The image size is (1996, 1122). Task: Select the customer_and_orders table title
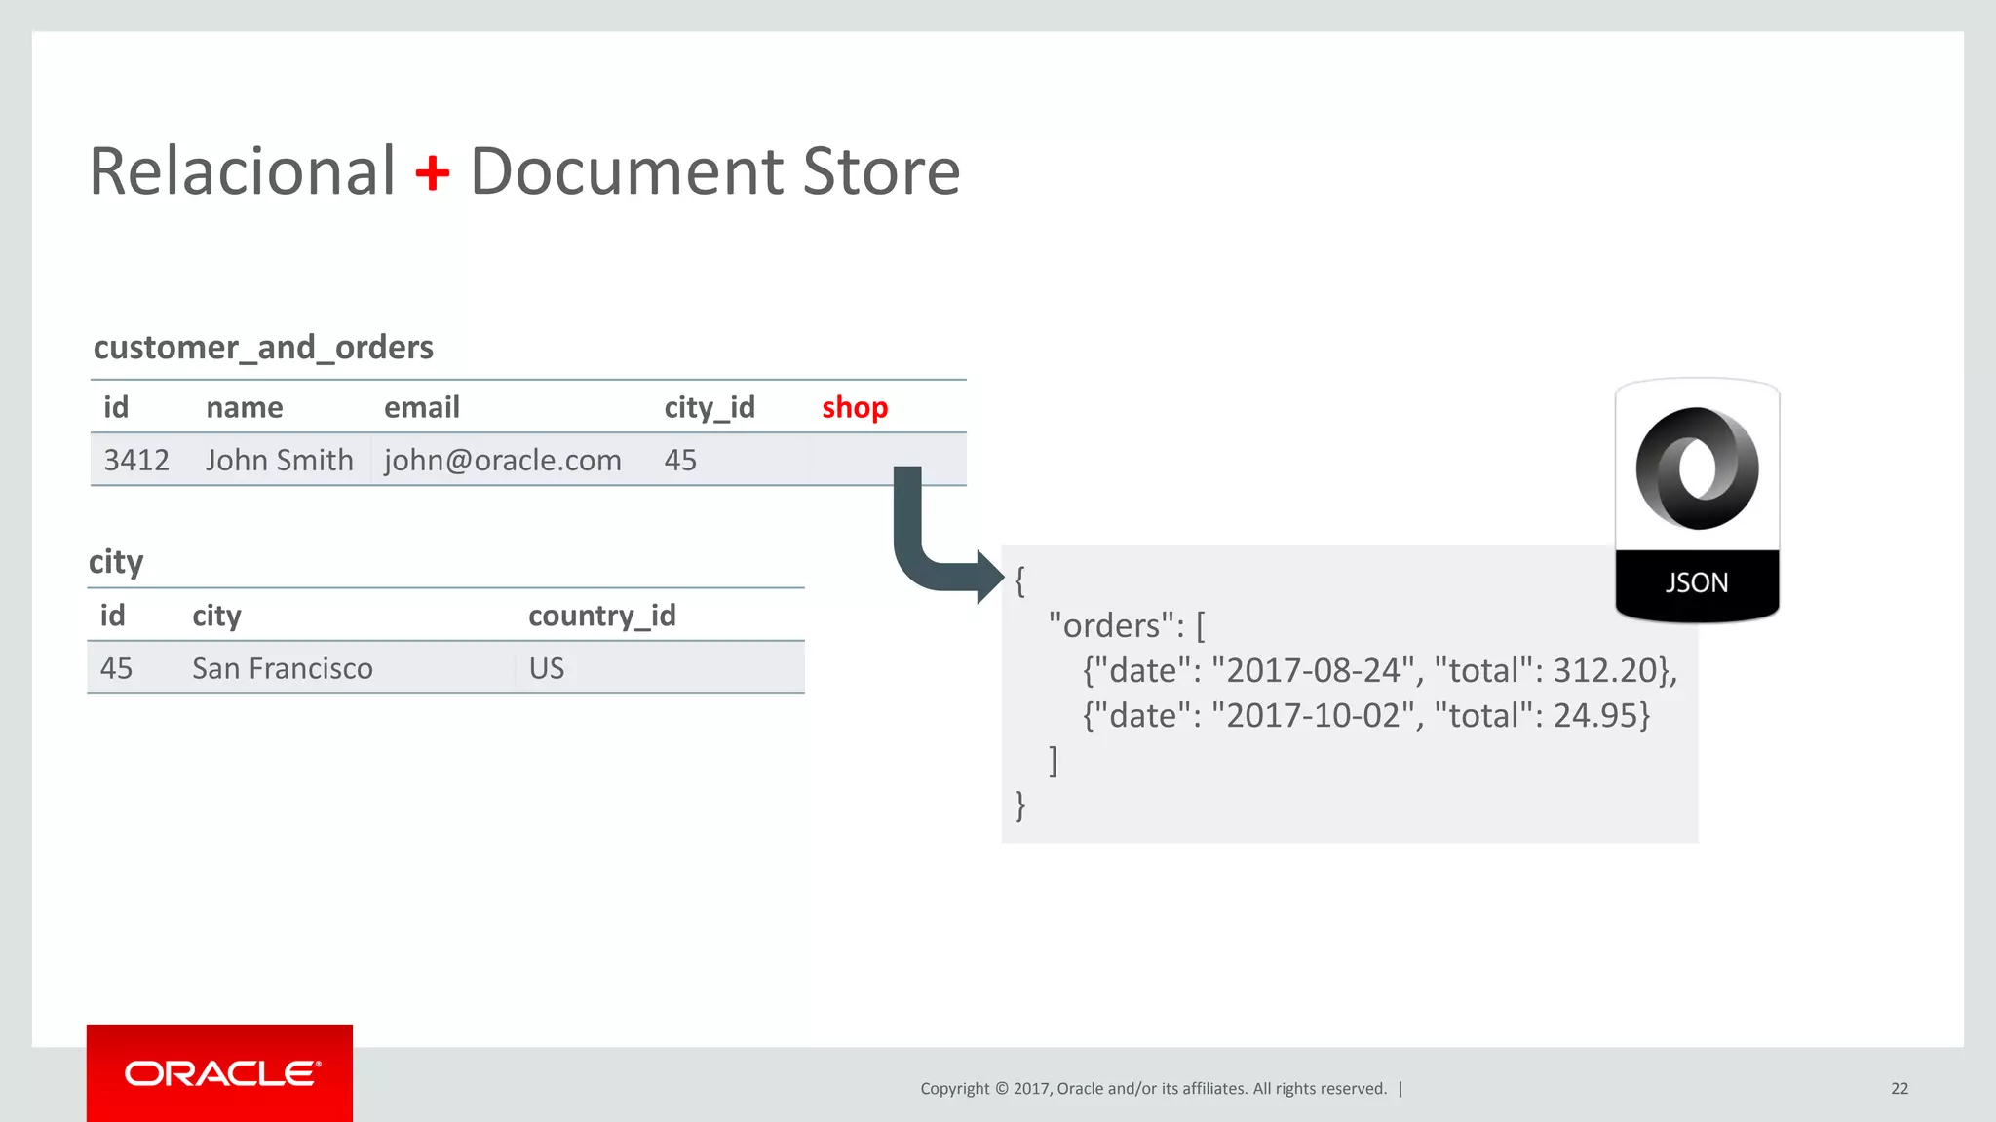263,348
